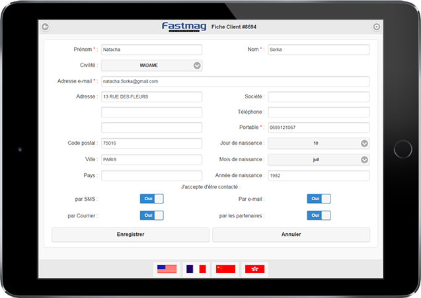Select the Année de naissance field

click(319, 176)
